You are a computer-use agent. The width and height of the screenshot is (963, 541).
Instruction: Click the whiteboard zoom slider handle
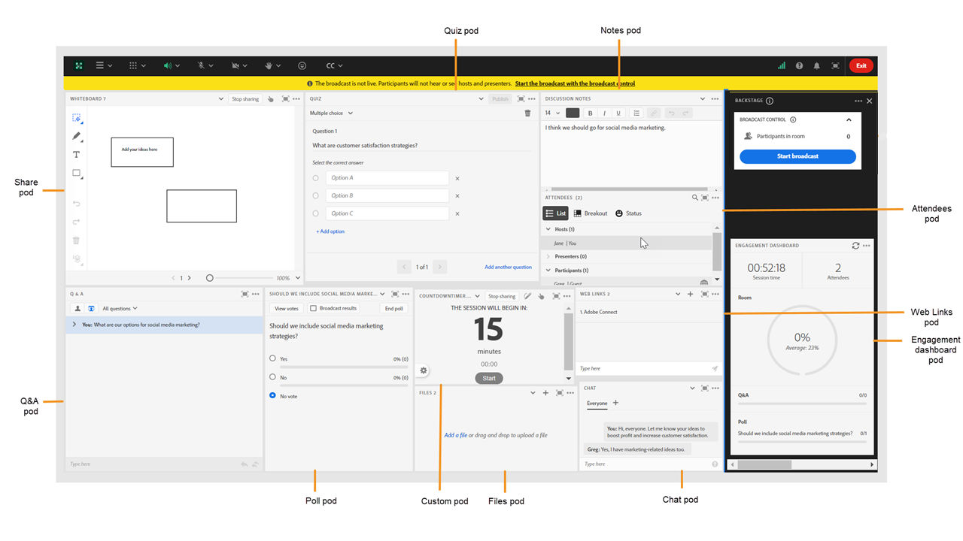(210, 278)
